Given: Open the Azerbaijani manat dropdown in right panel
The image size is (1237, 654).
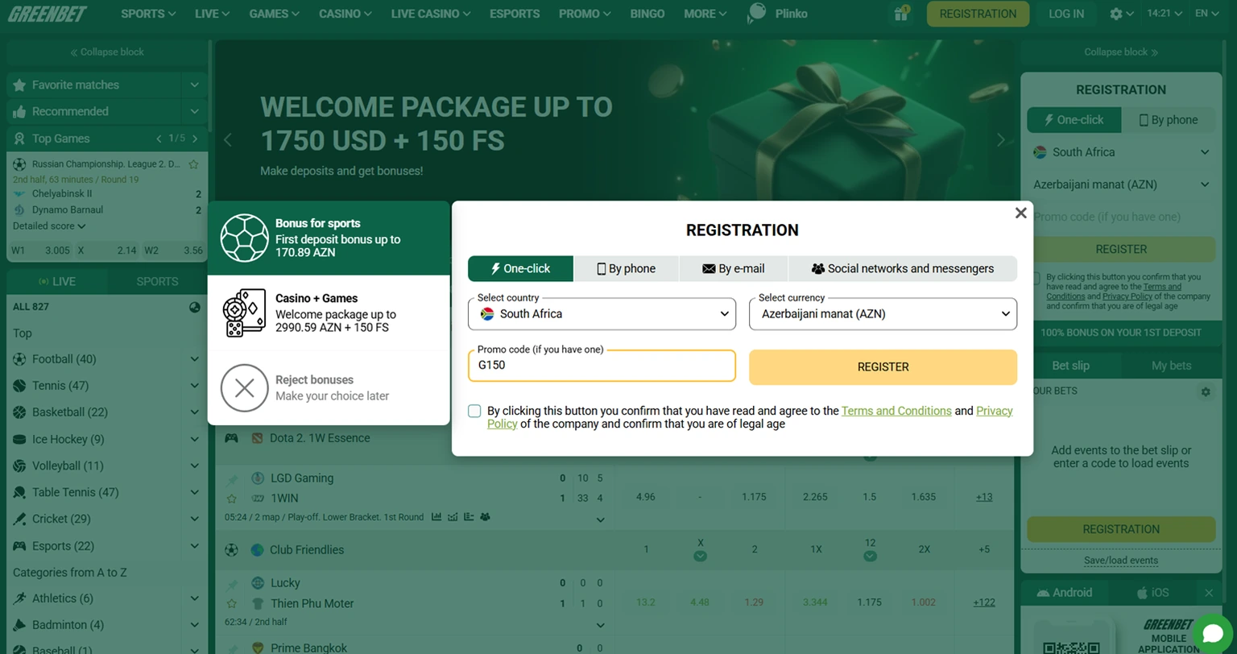Looking at the screenshot, I should (1121, 184).
